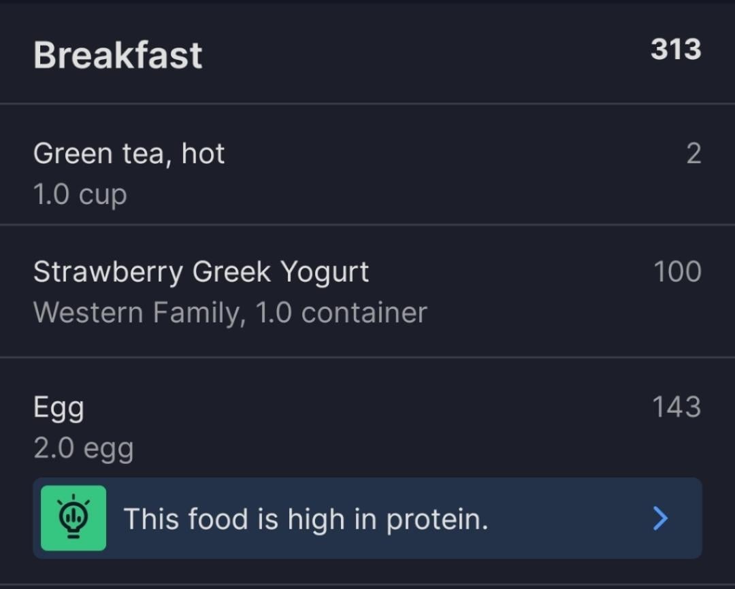Tap the 1.0 cup serving size text

tap(80, 195)
